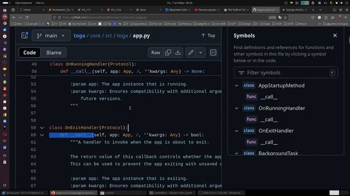Screen dimensions: 350x196
Task: Collapse the BackgroundTask class symbol
Action: coord(237,154)
